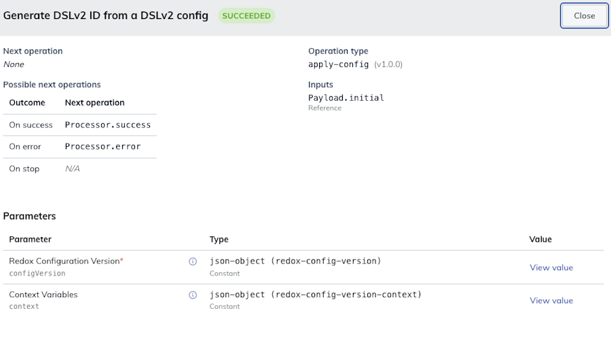
Task: Click the Value column header
Action: [x=540, y=239]
